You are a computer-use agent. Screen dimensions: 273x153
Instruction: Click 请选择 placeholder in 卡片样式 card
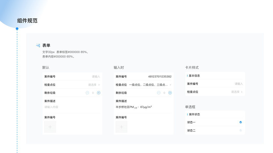[235, 92]
